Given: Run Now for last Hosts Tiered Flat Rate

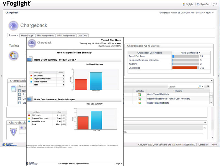Looking at the screenshot, I should point(139,103).
